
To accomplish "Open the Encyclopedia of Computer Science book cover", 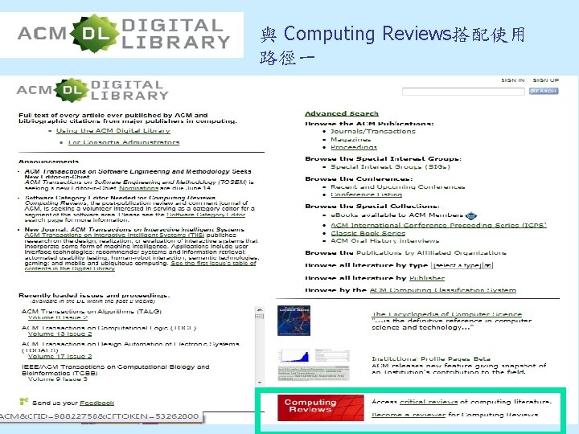I will coord(294,321).
